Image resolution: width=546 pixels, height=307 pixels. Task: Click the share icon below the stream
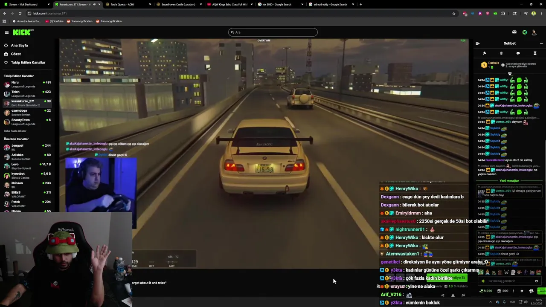[x=442, y=295]
